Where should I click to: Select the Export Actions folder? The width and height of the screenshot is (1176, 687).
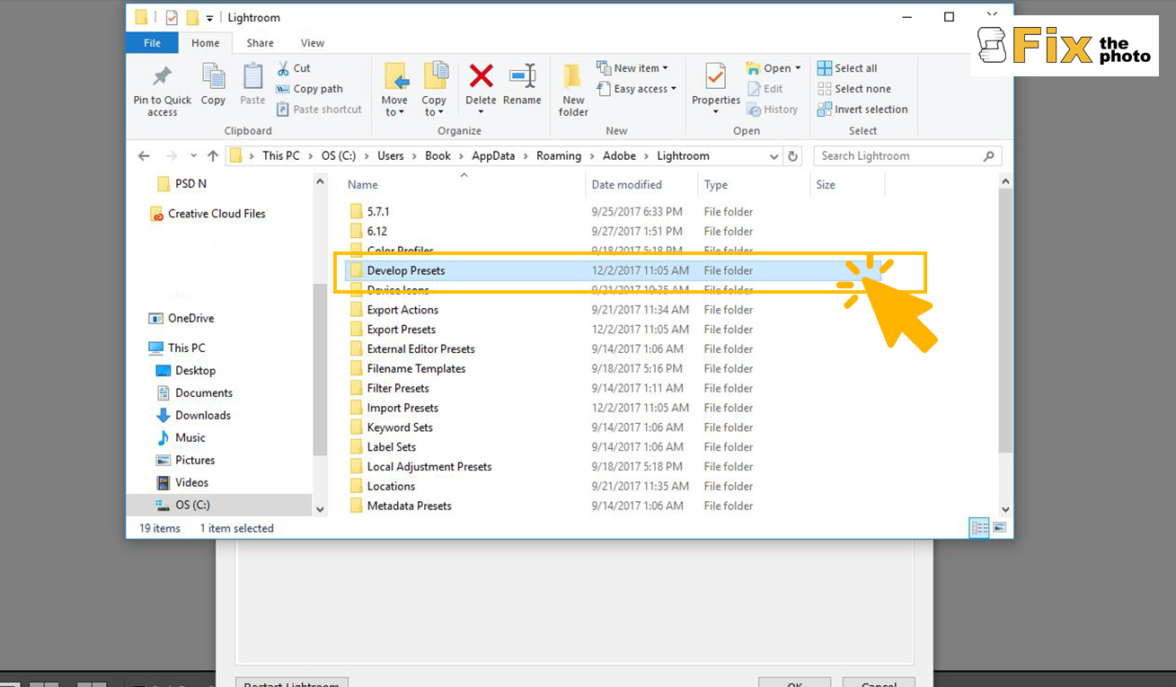click(402, 310)
